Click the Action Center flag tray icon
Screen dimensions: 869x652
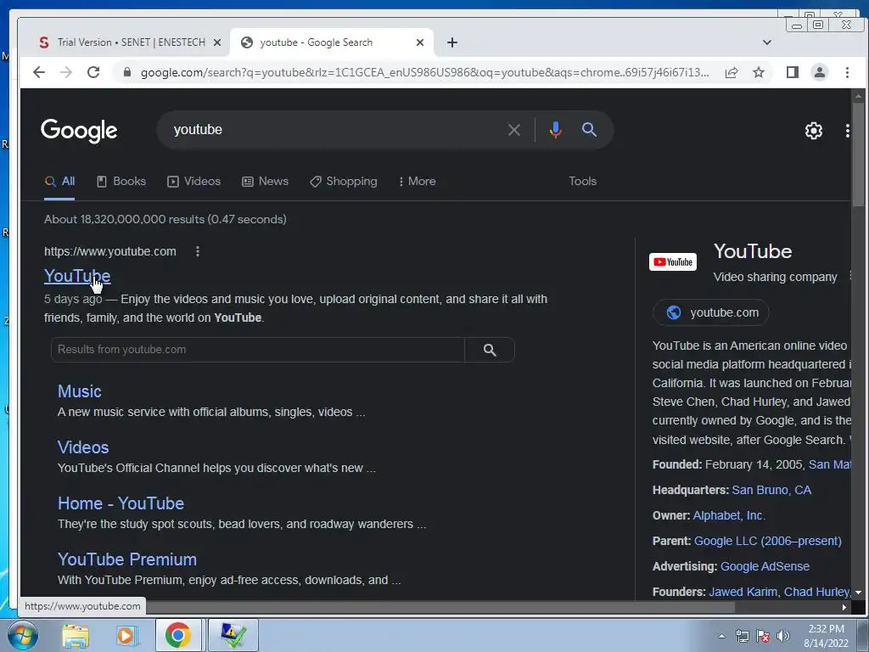pyautogui.click(x=763, y=636)
